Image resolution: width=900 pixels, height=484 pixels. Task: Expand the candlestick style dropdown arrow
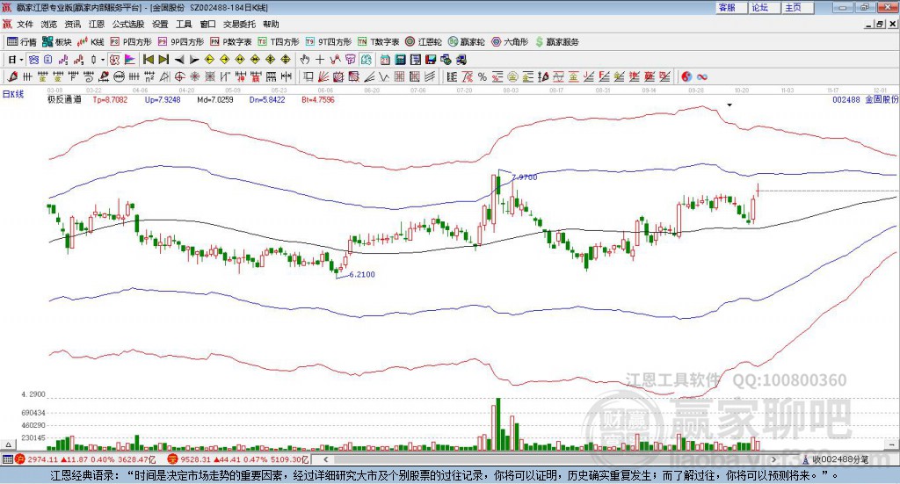click(103, 60)
